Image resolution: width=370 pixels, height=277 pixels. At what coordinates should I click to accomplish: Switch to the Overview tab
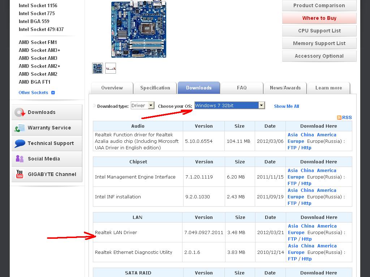[x=112, y=88]
